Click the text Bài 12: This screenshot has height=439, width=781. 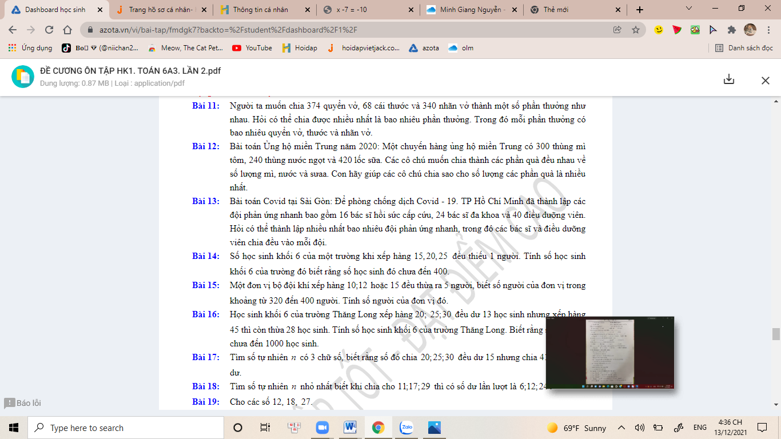pyautogui.click(x=206, y=146)
